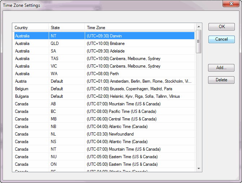
Task: Select the Australia WA Perth row
Action: click(104, 74)
